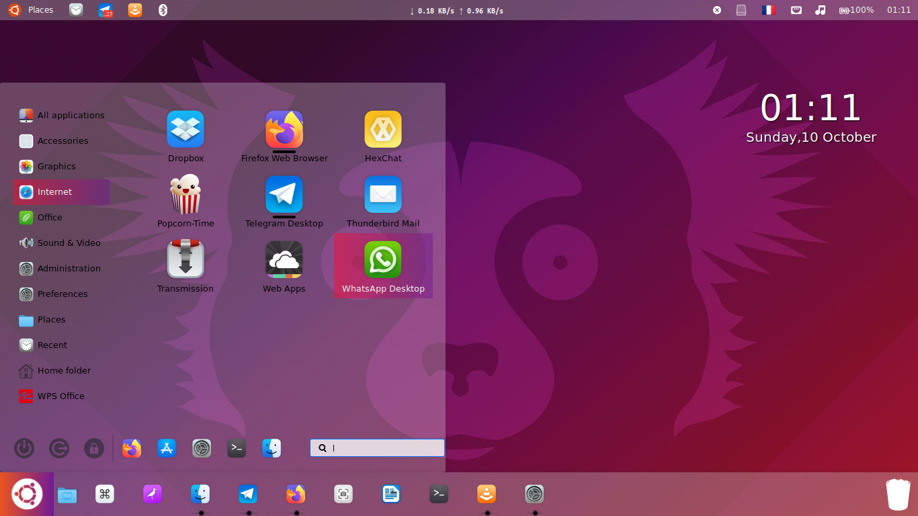This screenshot has width=918, height=516.
Task: Click the network speed indicator in the top panel
Action: pos(456,11)
